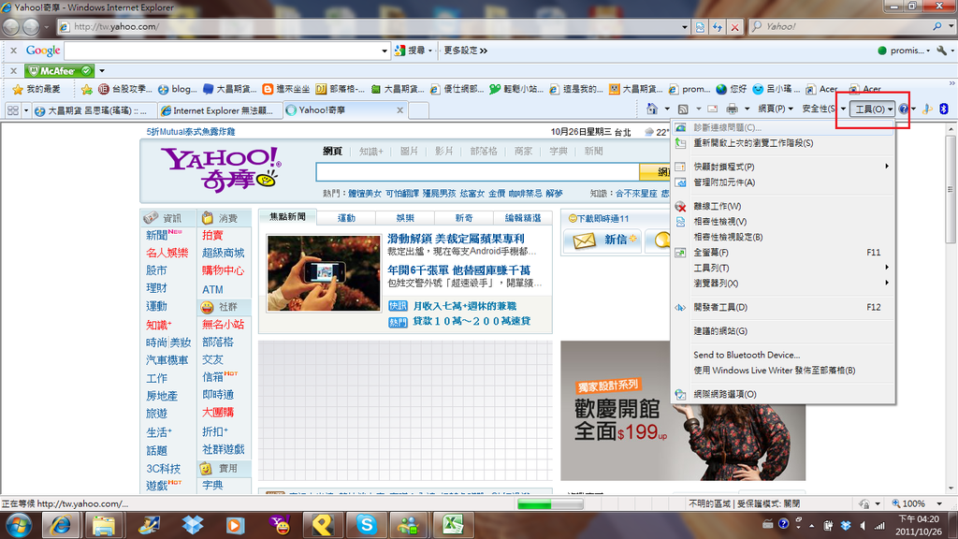Viewport: 958px width, 539px height.
Task: Click the Help question mark icon
Action: tap(904, 109)
